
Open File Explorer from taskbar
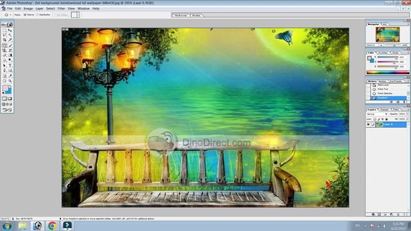(22, 225)
